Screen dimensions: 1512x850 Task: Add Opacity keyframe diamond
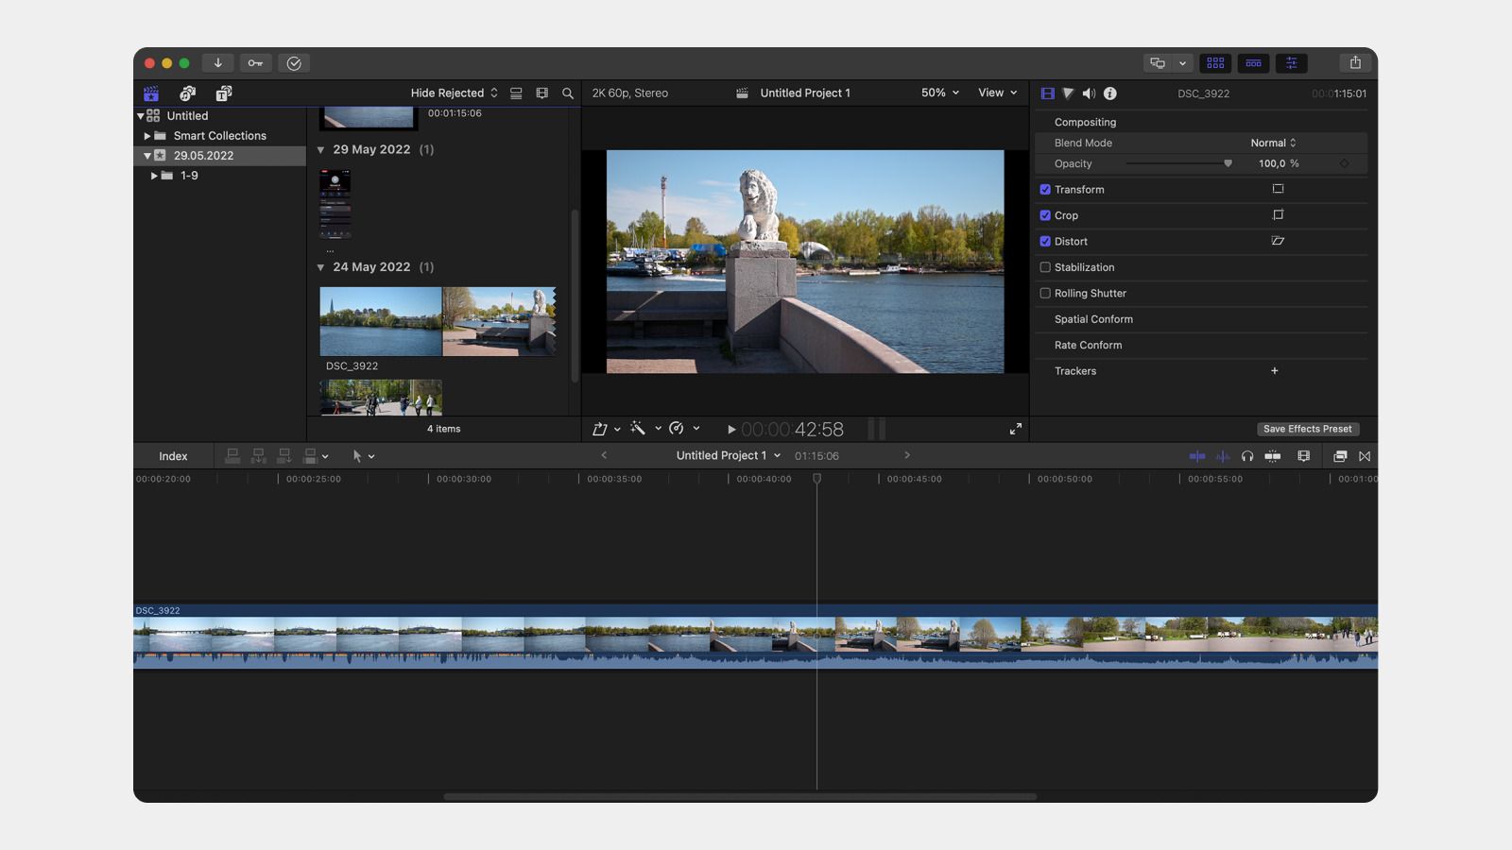click(x=1344, y=163)
